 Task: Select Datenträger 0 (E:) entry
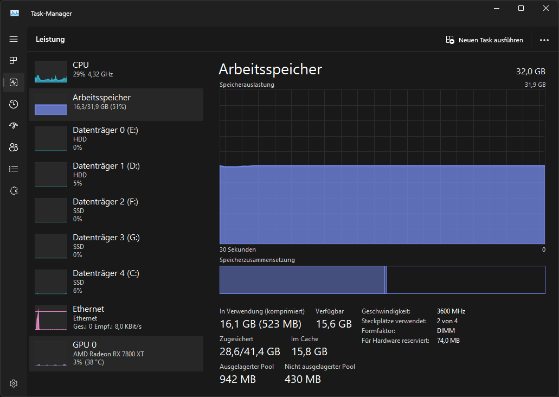116,138
